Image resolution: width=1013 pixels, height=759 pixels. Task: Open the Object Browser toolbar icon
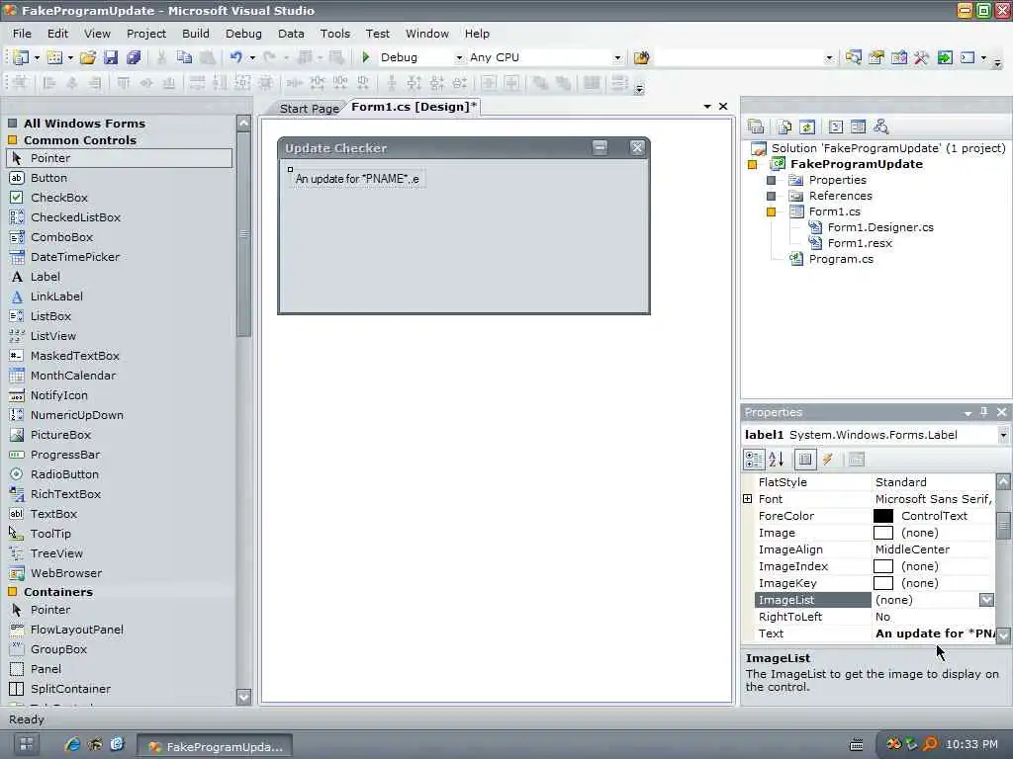[x=898, y=57]
